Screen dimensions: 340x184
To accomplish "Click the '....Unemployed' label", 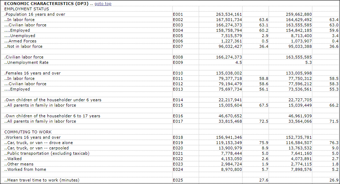I will 20,36.
